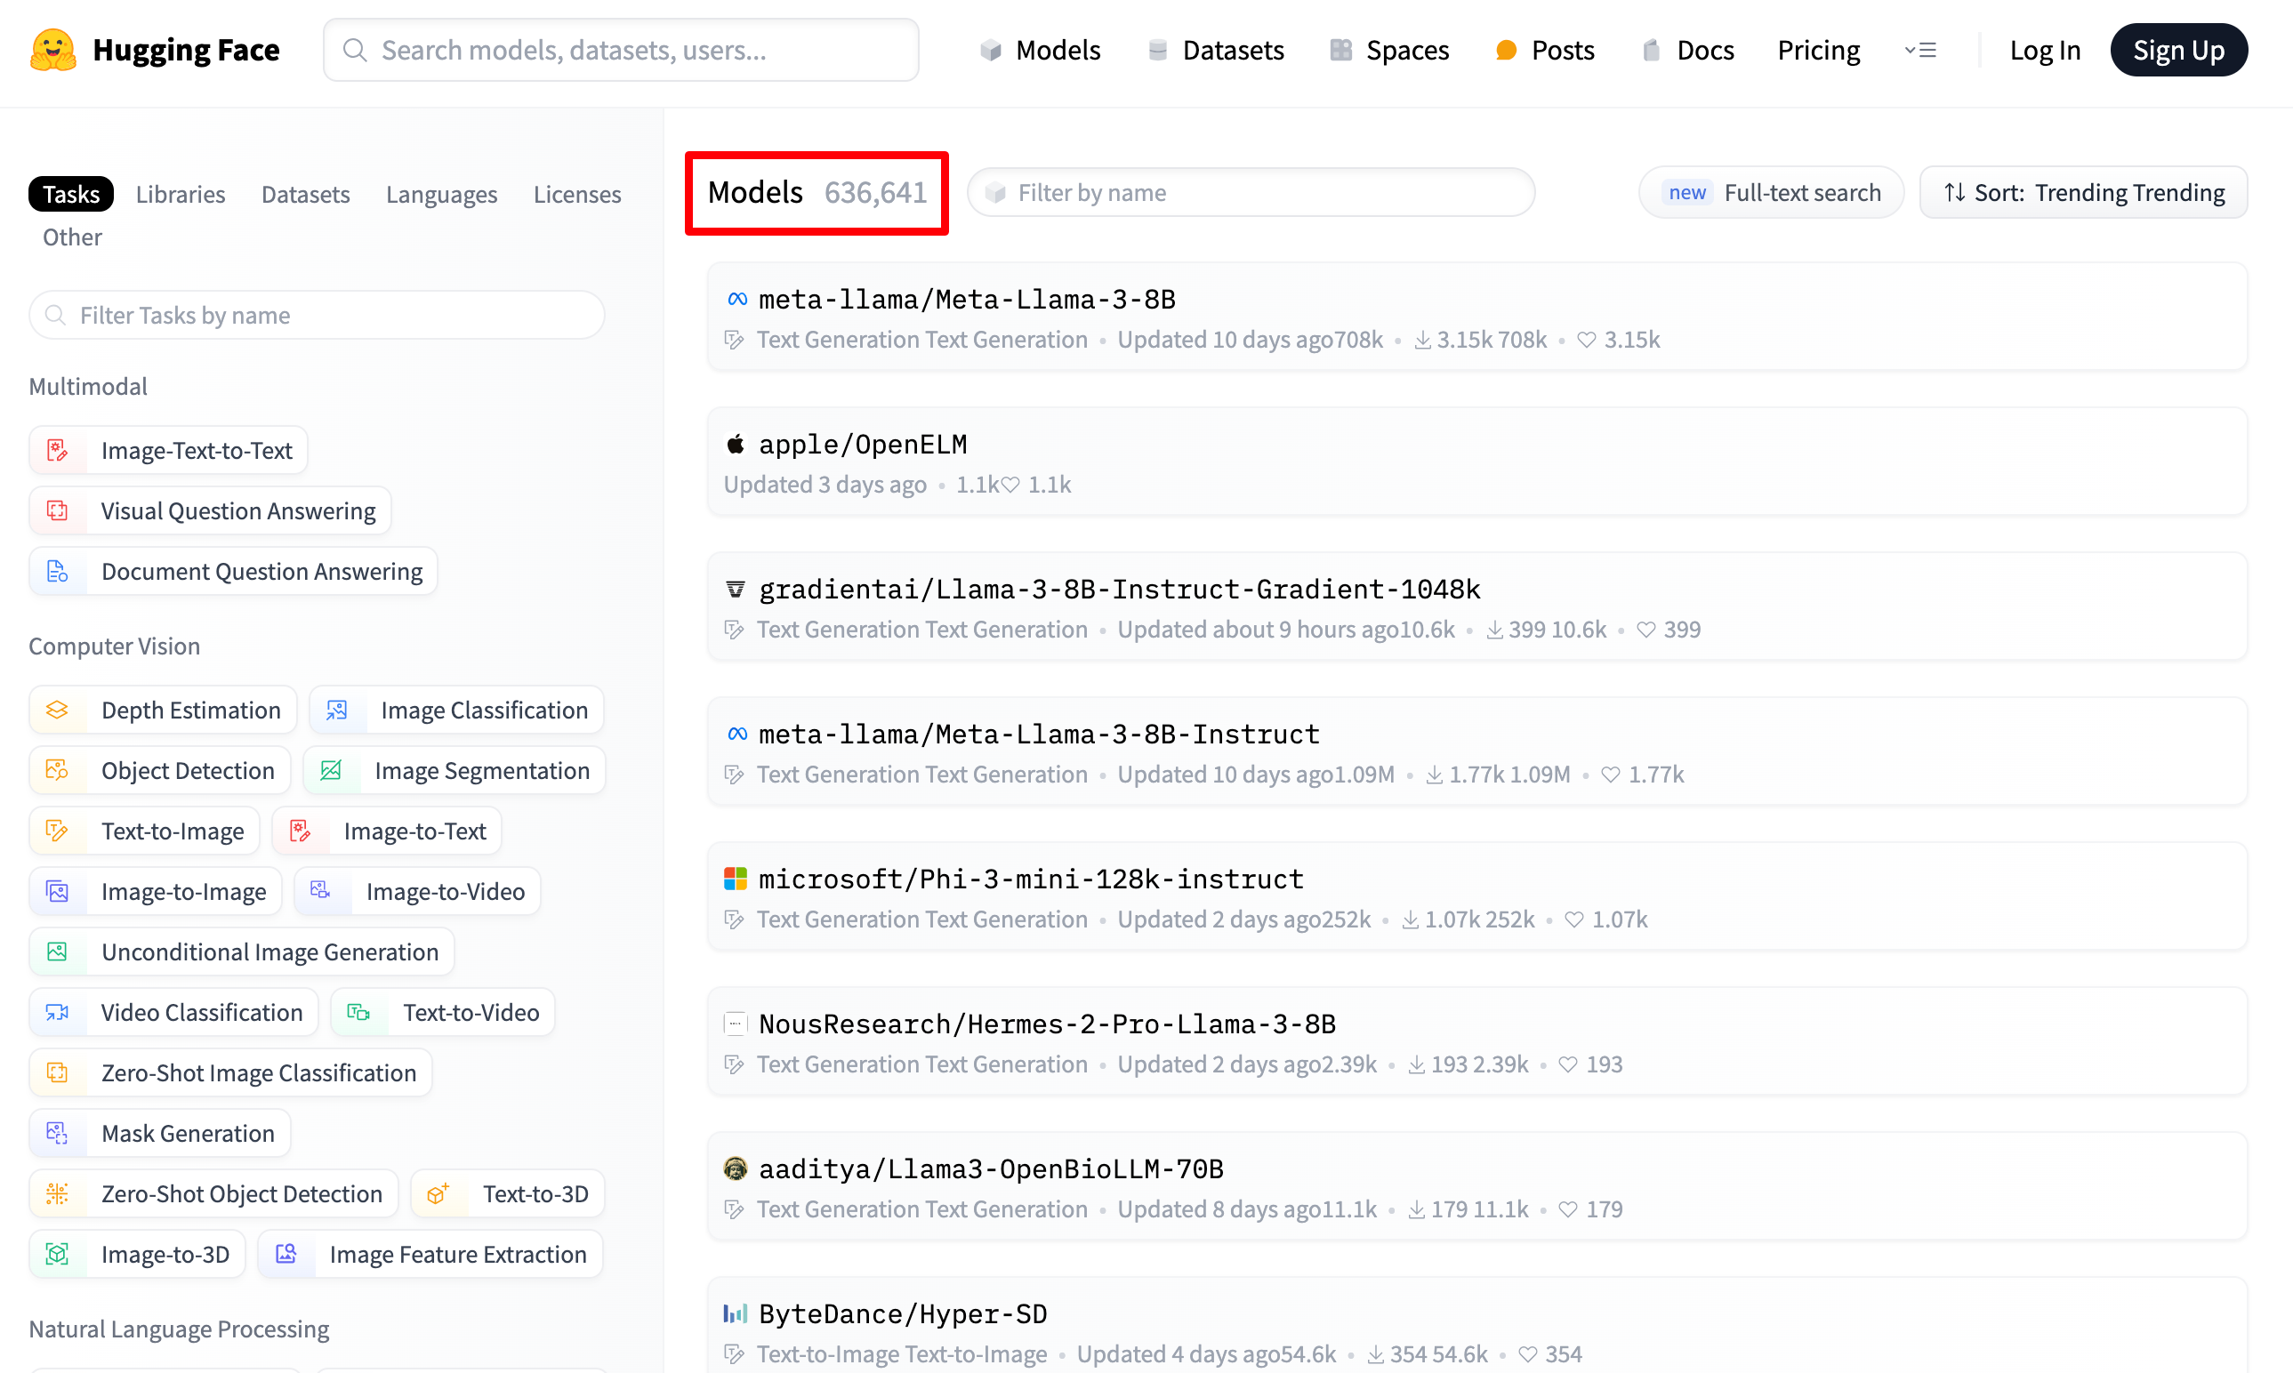
Task: Click the Hugging Face logo emoji
Action: tap(52, 50)
